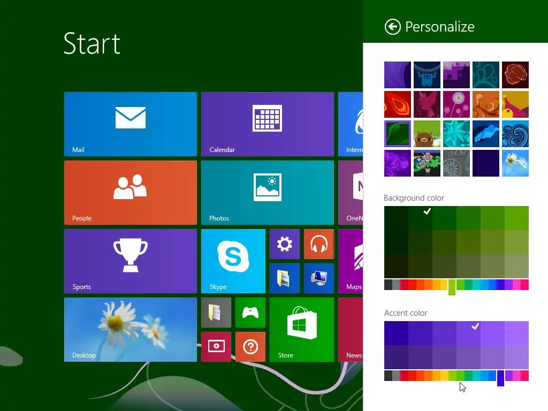Pick the purple patterned background design

(398, 163)
